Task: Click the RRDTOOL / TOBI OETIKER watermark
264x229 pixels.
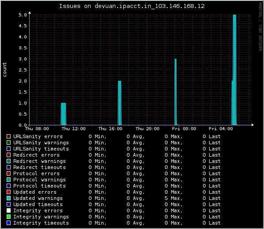Action: click(x=260, y=27)
